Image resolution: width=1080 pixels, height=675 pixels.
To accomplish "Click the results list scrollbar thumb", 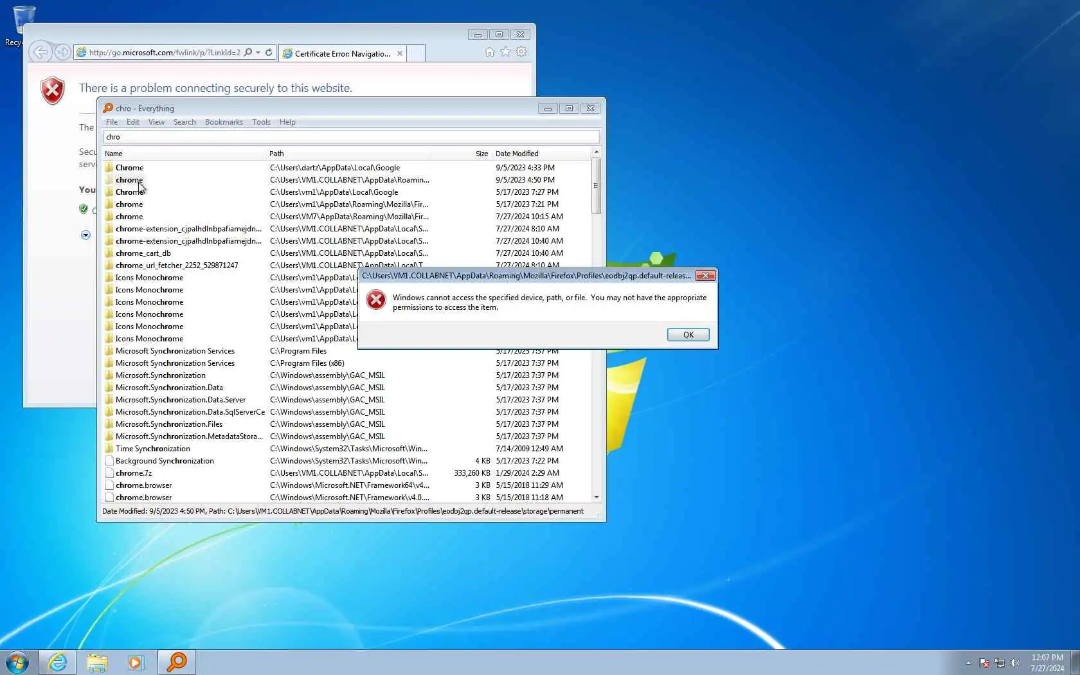I will pos(596,186).
